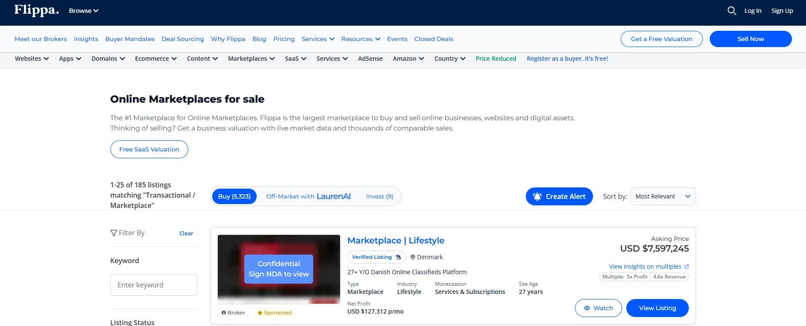Open the Amazon category dropdown

pyautogui.click(x=408, y=59)
